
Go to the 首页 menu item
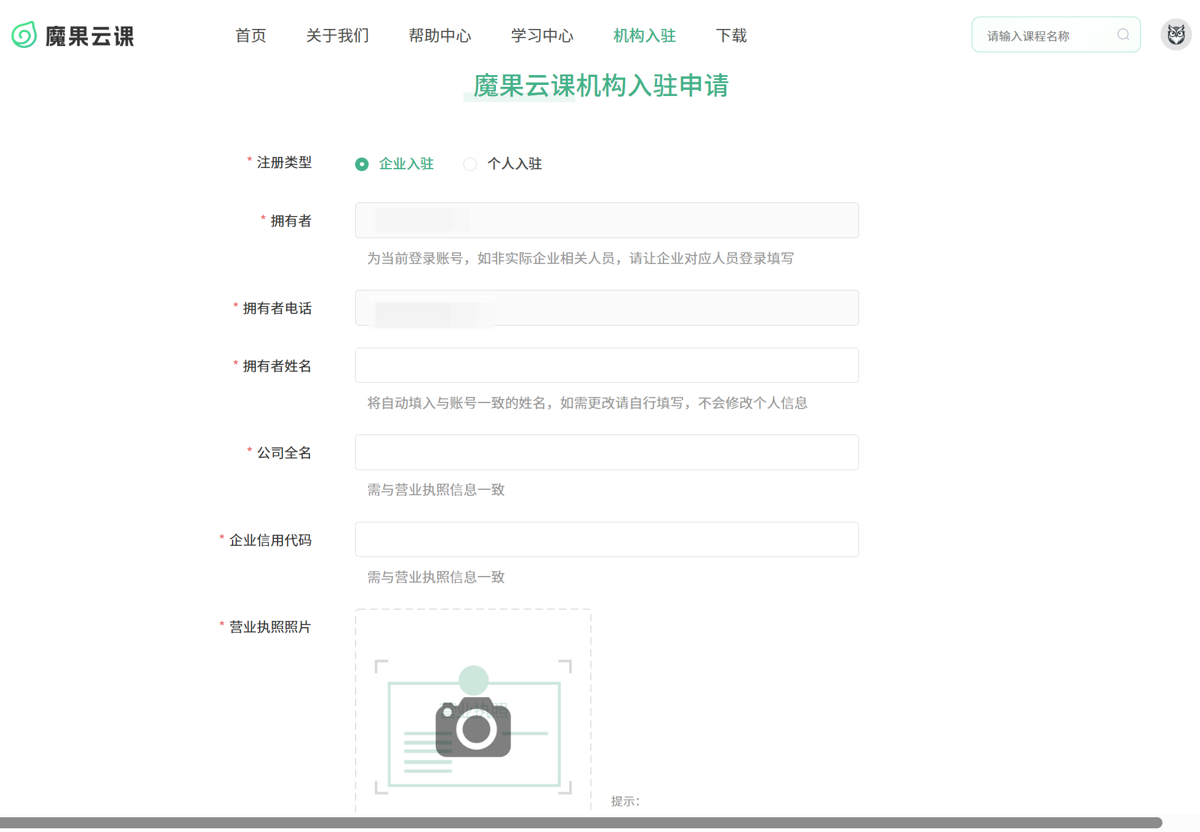pos(251,36)
